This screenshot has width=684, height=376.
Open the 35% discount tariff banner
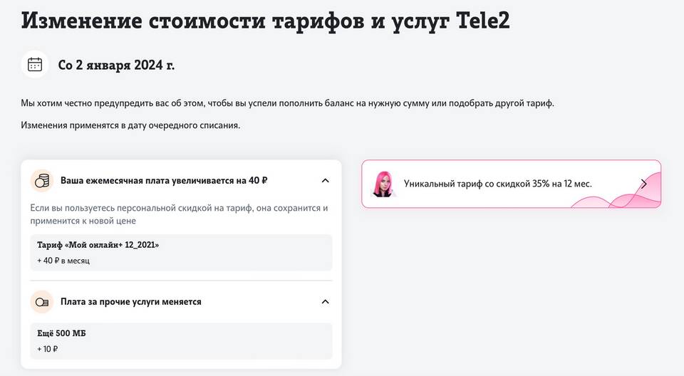512,184
